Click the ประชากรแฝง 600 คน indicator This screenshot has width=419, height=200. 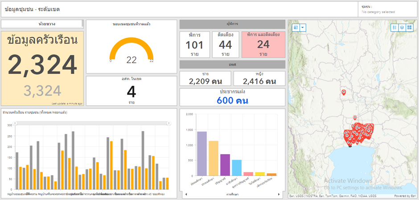point(232,97)
